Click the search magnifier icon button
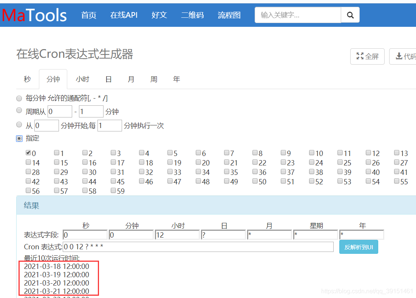The height and width of the screenshot is (298, 416). [350, 15]
